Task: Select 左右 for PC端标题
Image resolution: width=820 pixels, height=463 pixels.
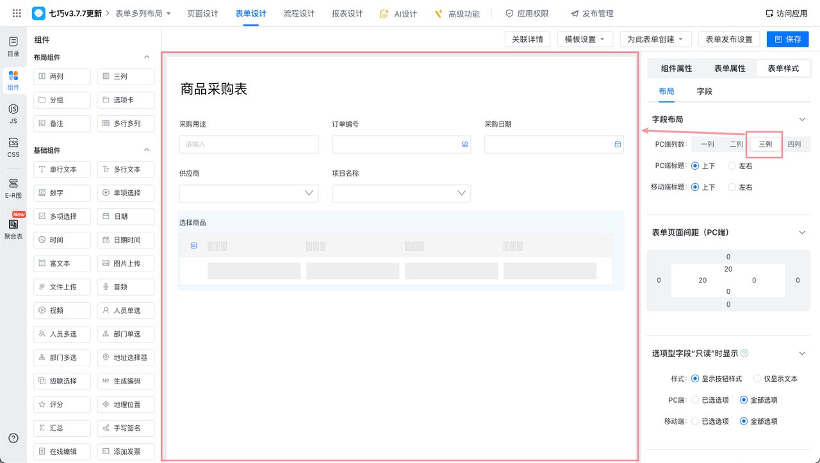Action: [732, 166]
